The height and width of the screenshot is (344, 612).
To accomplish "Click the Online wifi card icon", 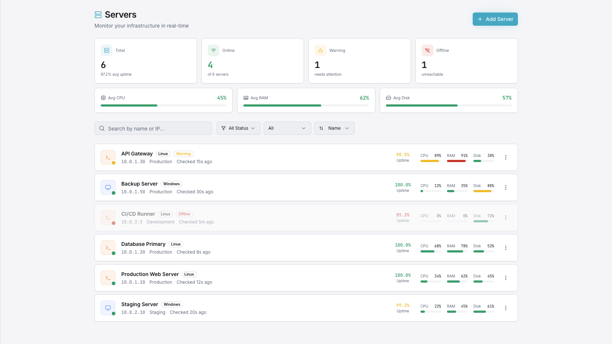I will click(213, 50).
